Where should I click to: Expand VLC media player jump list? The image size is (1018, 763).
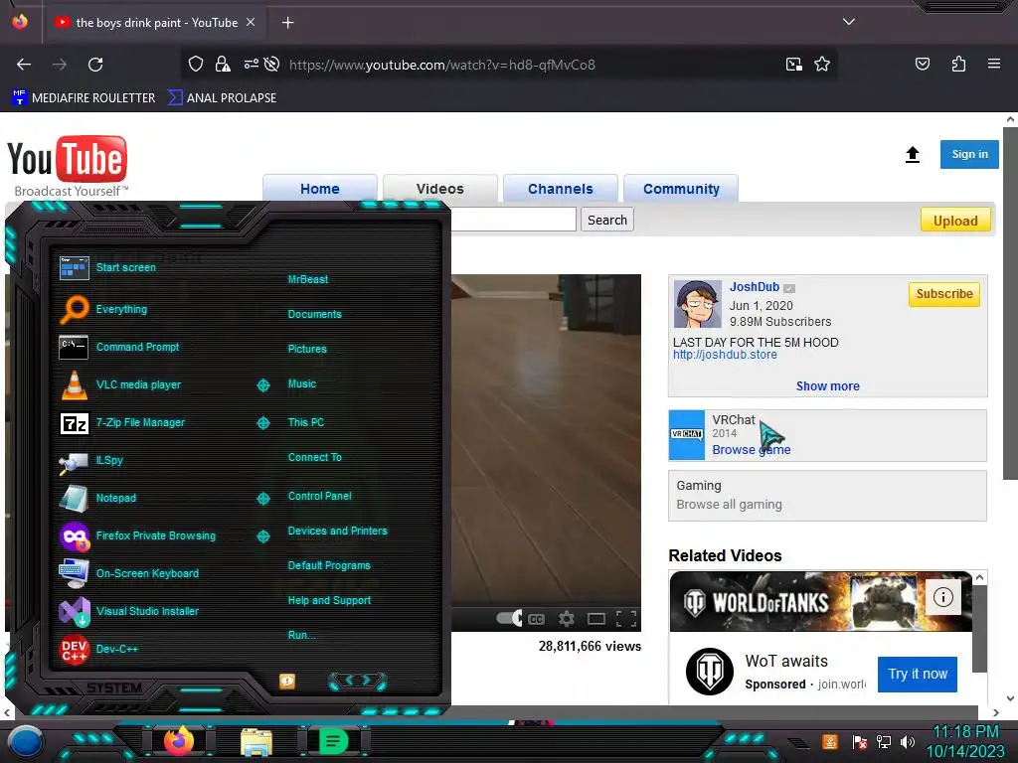point(262,385)
